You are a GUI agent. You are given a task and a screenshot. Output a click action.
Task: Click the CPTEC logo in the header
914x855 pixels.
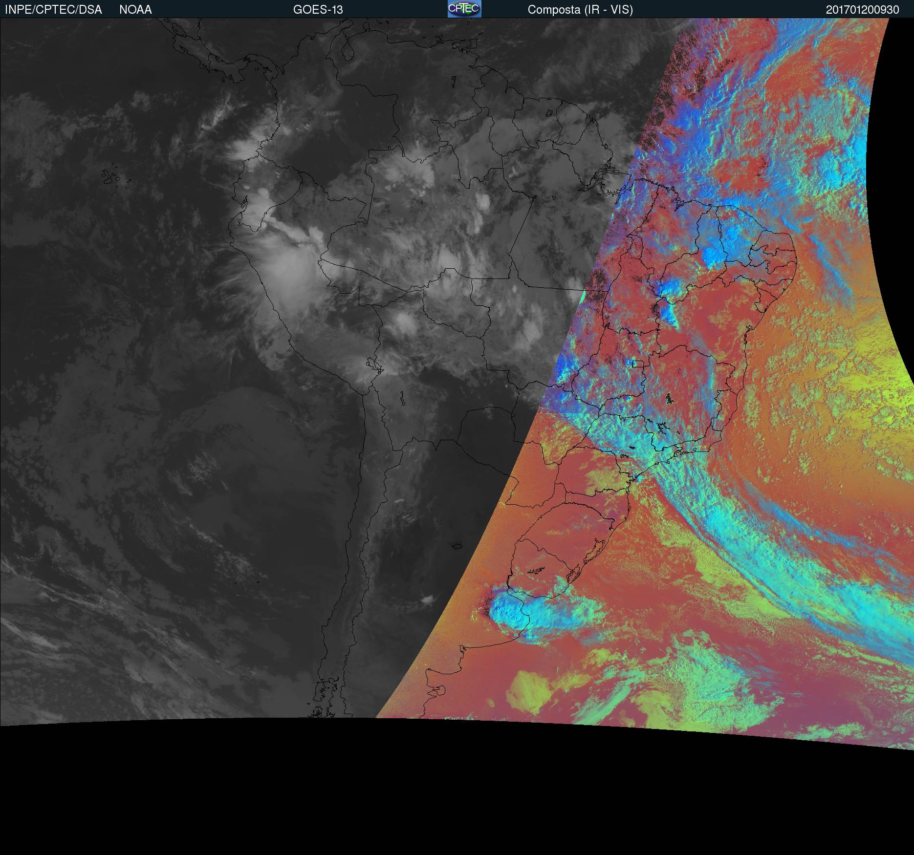pos(464,9)
